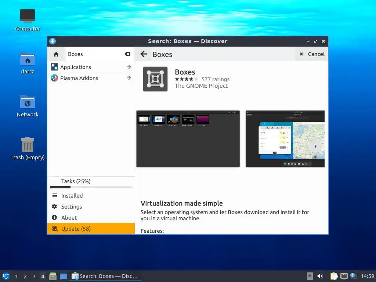376x282 pixels.
Task: Switch to virtual desktop 4
Action: pos(43,276)
